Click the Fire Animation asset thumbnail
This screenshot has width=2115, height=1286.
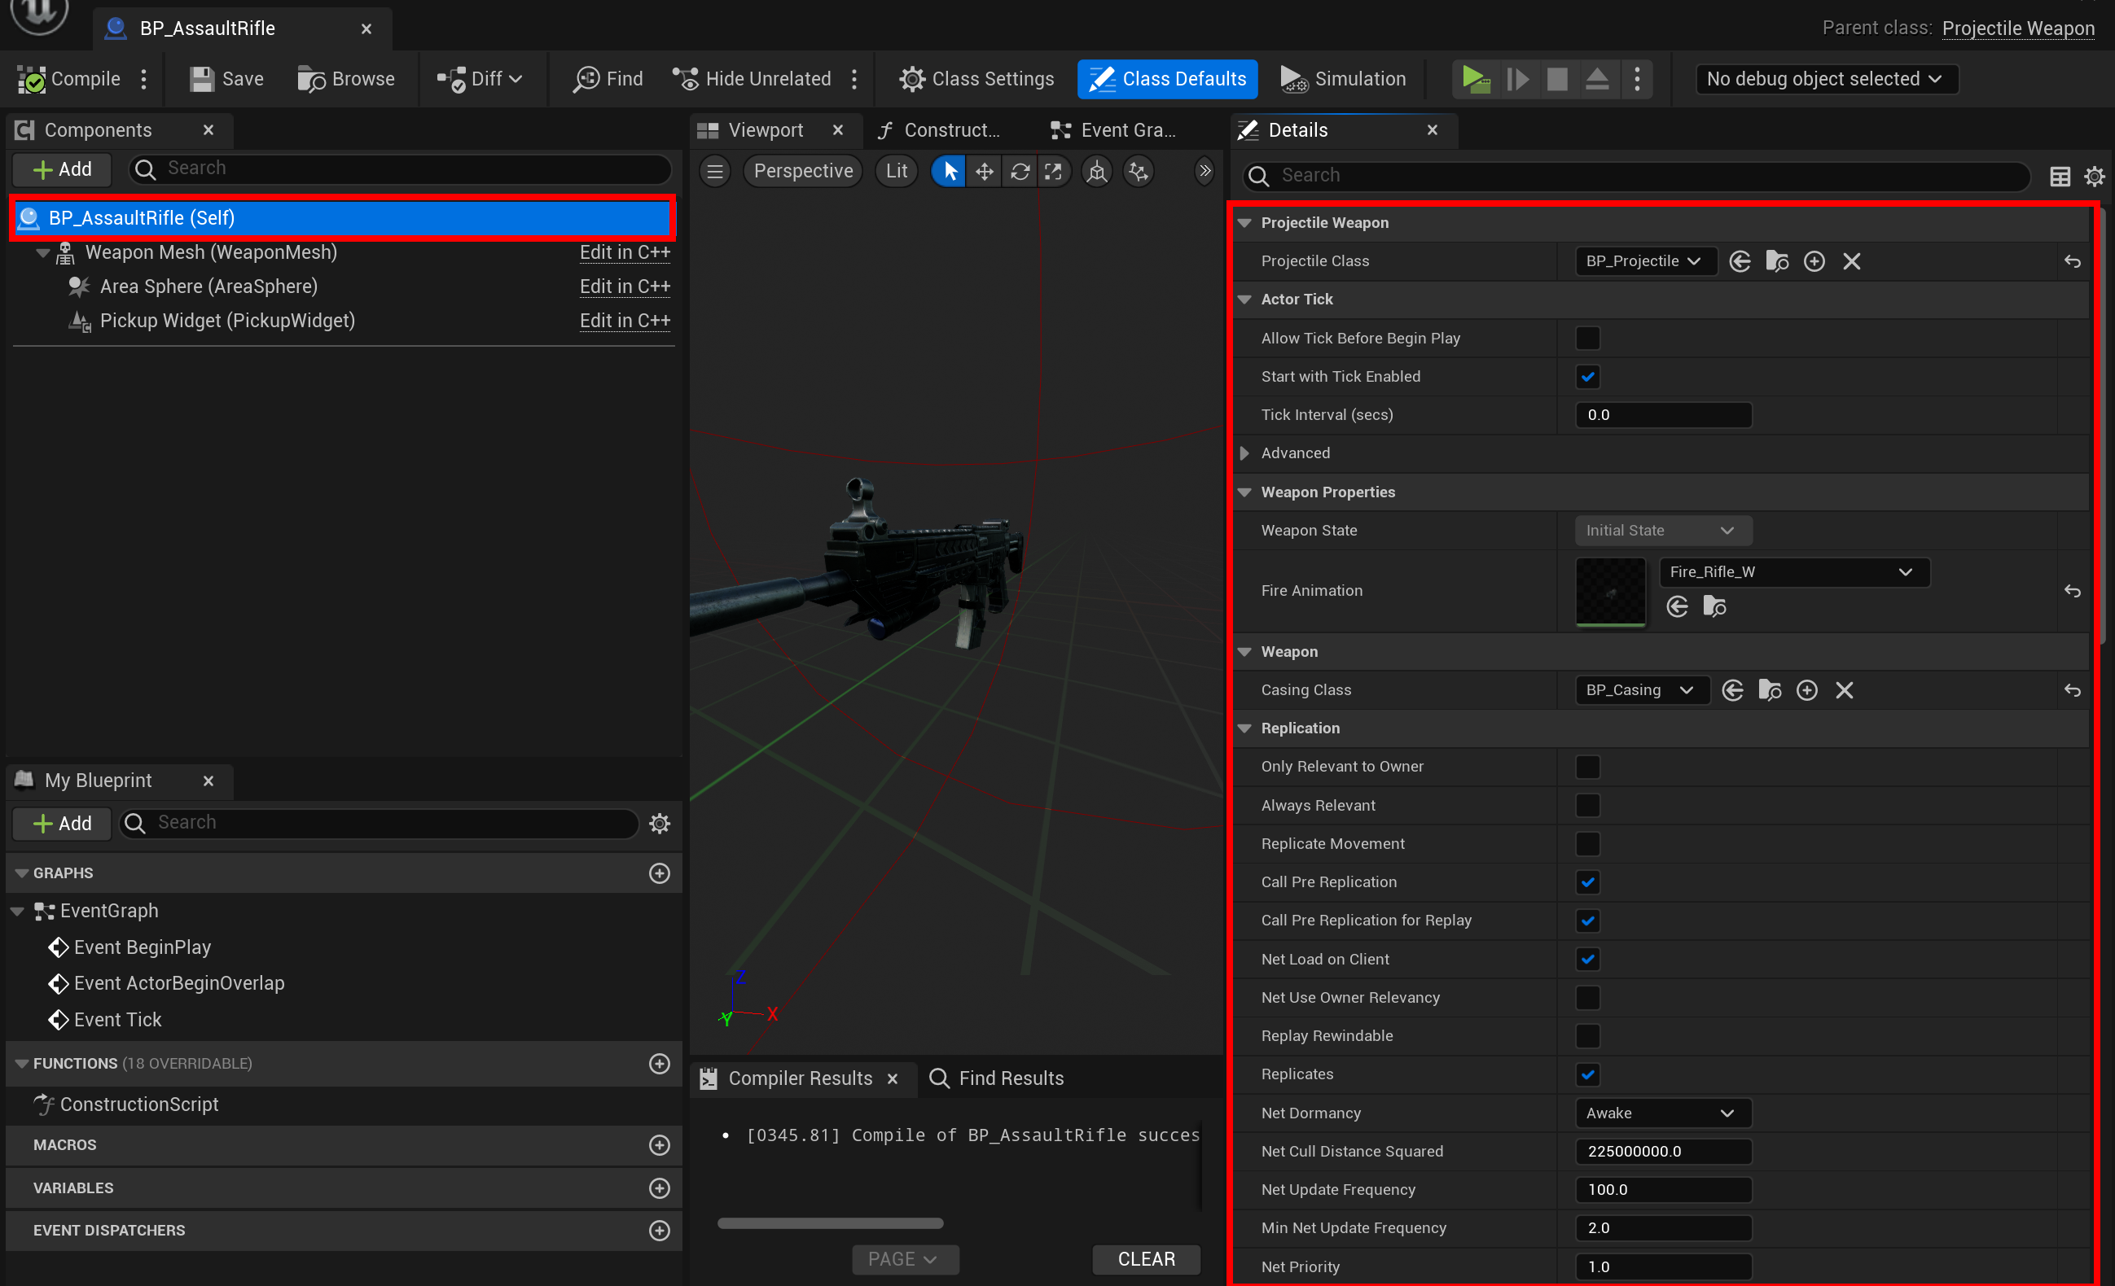(1610, 590)
